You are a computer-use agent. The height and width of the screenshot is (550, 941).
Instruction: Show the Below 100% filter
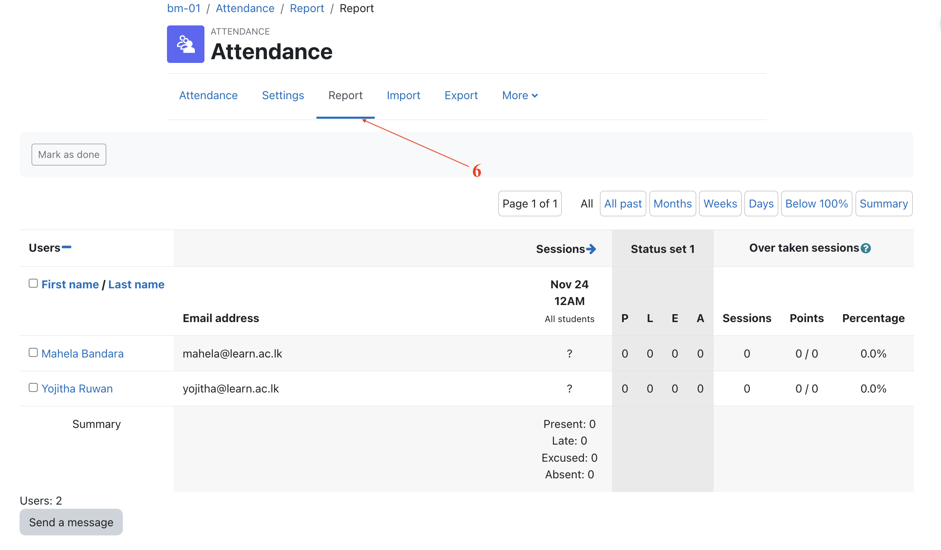(816, 204)
